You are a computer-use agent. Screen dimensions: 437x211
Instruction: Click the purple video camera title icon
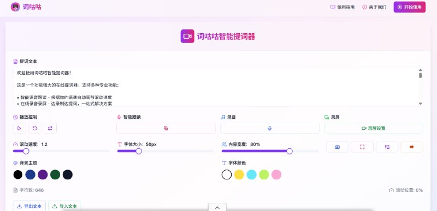(x=187, y=37)
